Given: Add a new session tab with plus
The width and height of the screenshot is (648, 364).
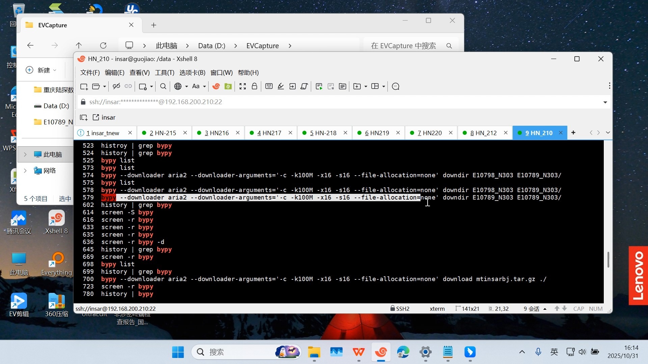Looking at the screenshot, I should pos(573,133).
